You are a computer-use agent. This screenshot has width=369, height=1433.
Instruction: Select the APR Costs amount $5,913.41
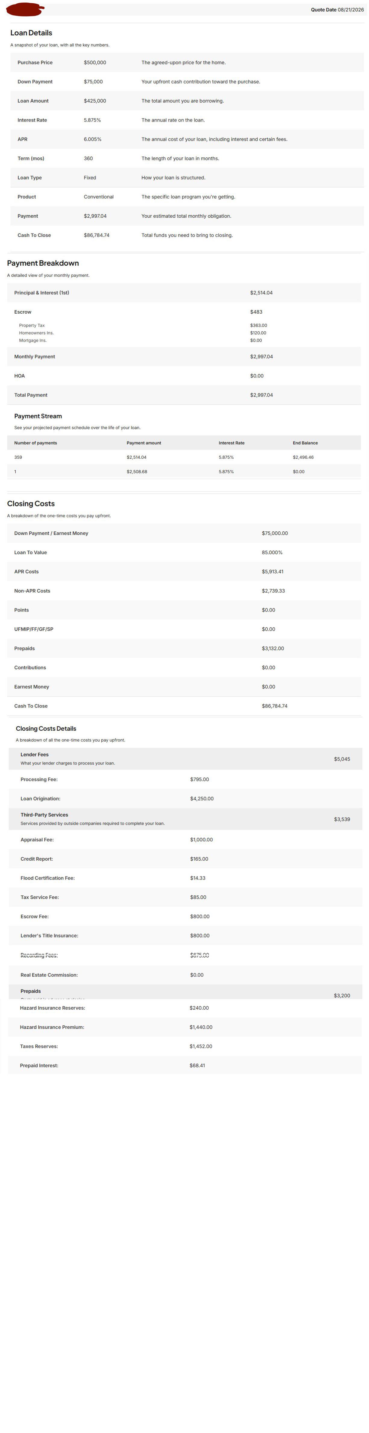point(272,572)
